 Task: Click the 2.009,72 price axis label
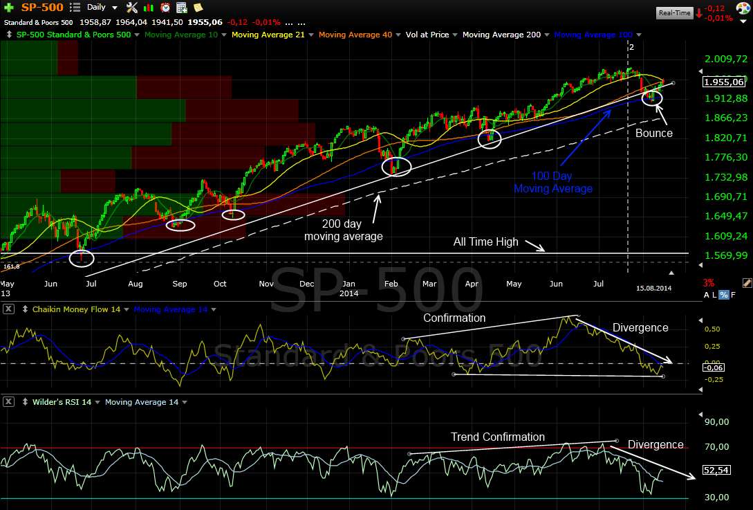725,59
